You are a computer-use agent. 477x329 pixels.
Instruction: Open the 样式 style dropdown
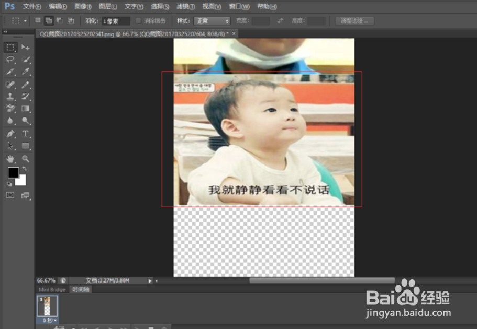pos(212,21)
